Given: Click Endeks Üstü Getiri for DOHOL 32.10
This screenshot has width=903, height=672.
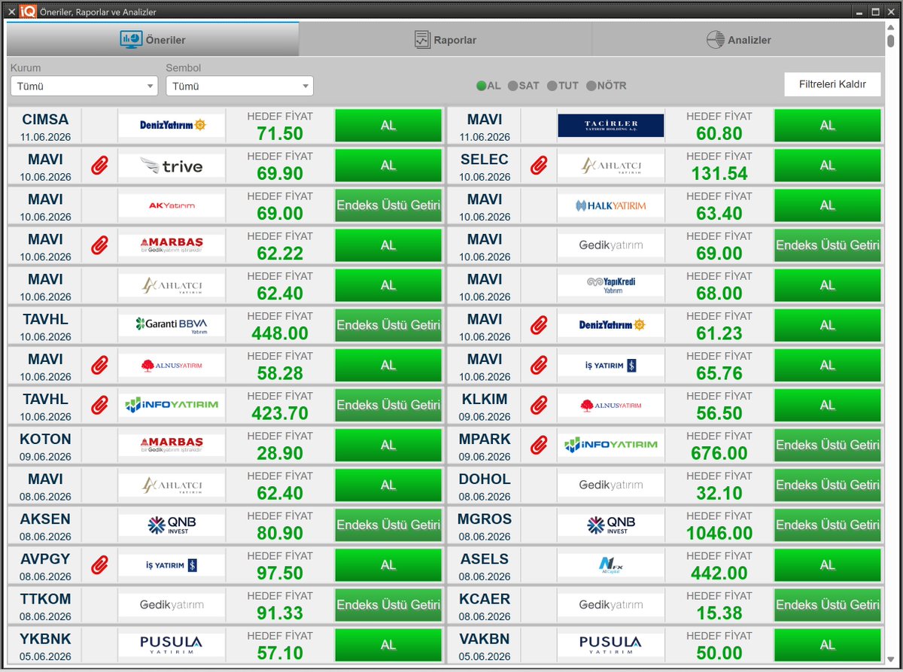Looking at the screenshot, I should 828,485.
